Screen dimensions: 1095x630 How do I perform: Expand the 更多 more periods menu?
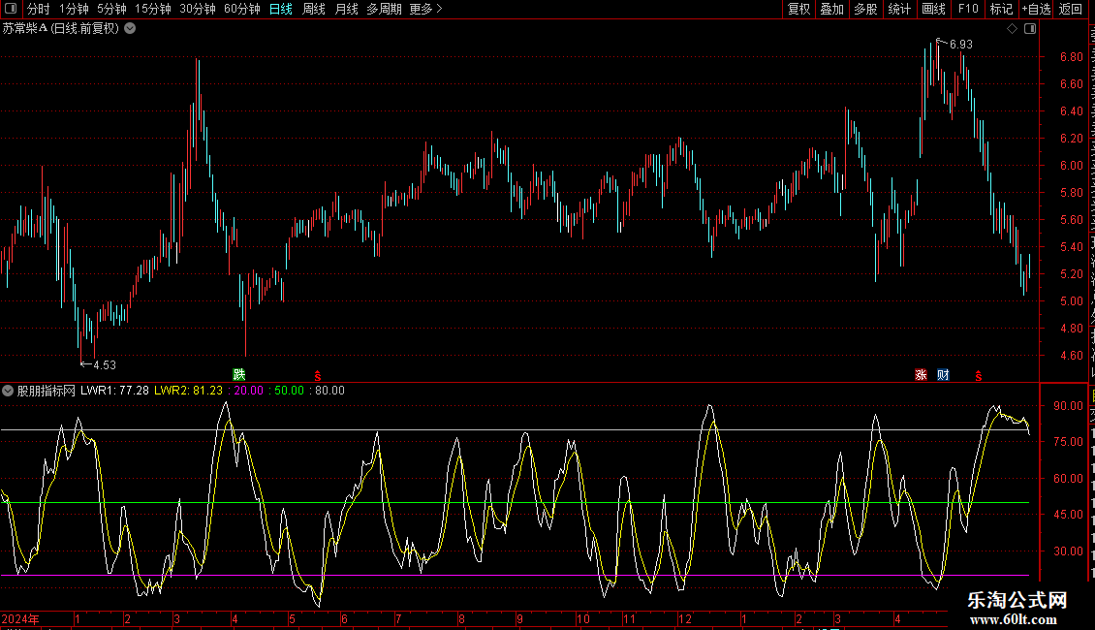click(x=426, y=9)
